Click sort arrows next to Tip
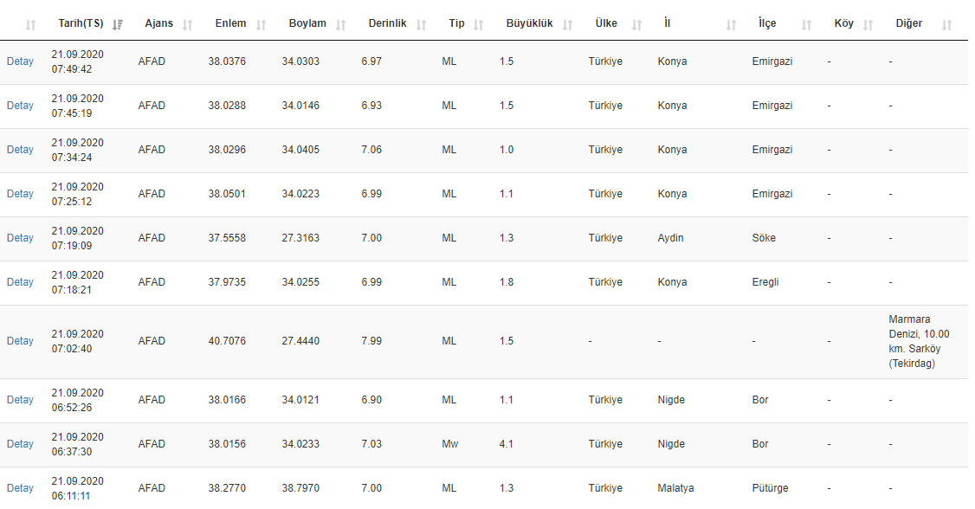The width and height of the screenshot is (975, 509). [x=479, y=24]
